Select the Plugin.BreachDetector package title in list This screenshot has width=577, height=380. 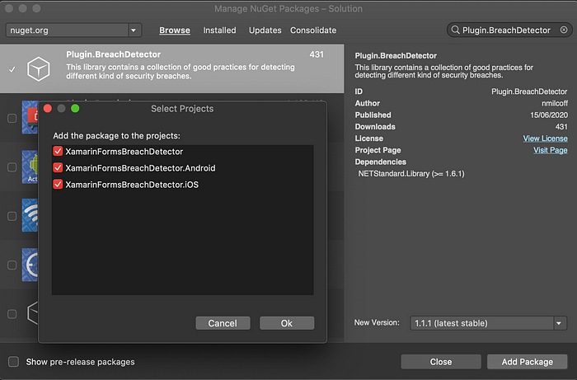click(x=114, y=54)
